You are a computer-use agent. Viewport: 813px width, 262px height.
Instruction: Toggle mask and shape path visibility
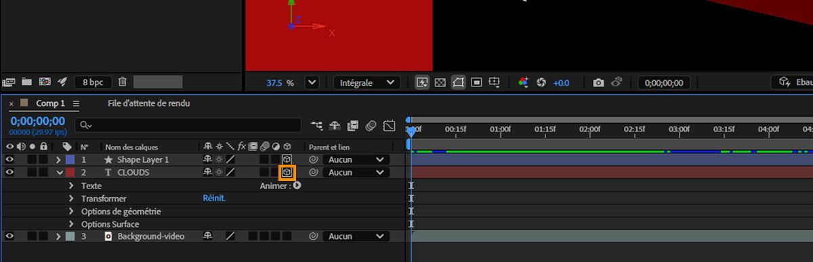459,82
